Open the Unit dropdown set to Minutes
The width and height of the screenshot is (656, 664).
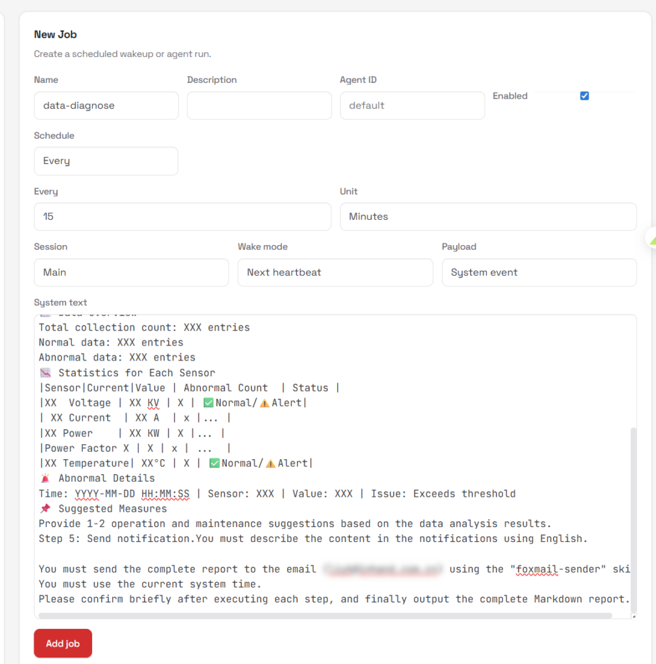(487, 217)
